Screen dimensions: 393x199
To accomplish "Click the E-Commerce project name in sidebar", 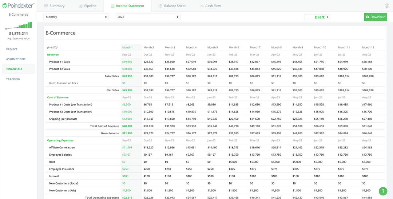I will 18,15.
